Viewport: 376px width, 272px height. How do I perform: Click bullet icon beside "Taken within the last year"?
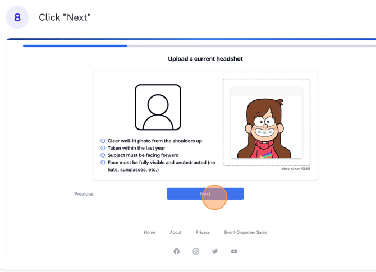point(103,148)
